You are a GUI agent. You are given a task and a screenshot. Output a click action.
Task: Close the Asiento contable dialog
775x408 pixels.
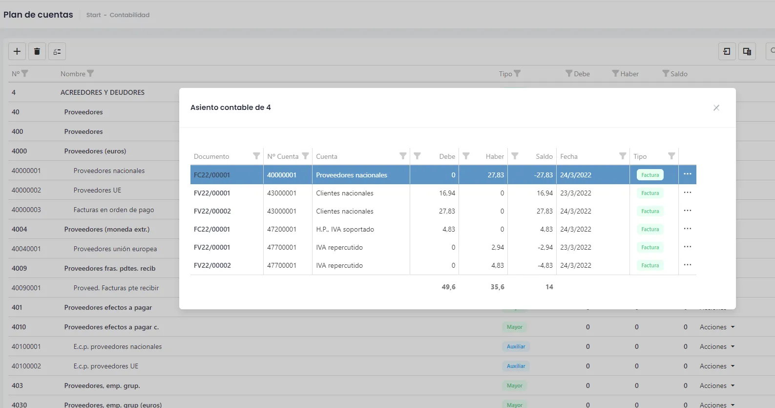point(716,107)
